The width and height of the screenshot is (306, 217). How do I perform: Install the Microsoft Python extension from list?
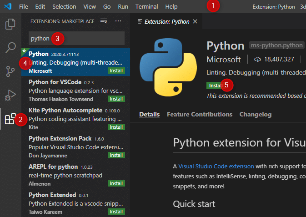[116, 71]
